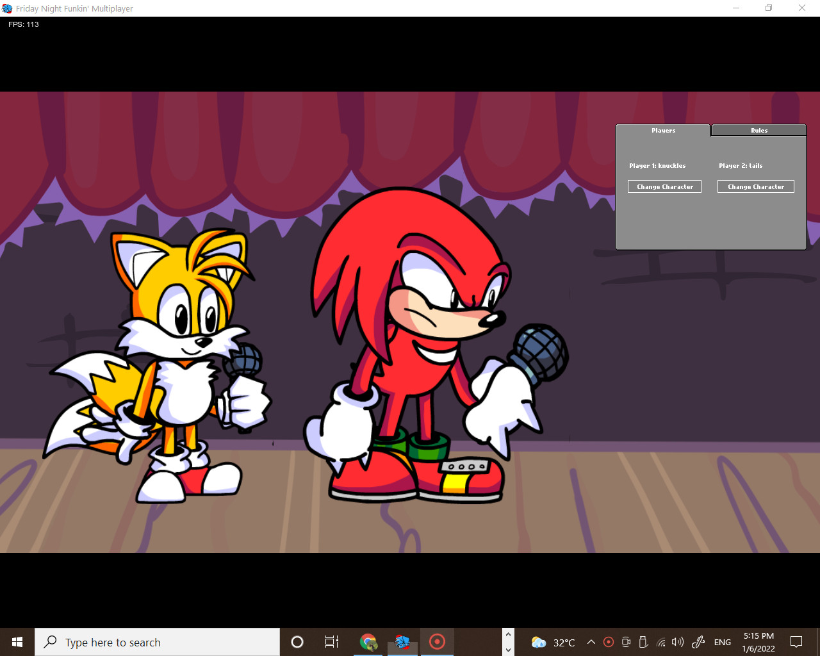The width and height of the screenshot is (820, 656).
Task: Open the Friday Night Funkin' game icon in taskbar
Action: (402, 642)
